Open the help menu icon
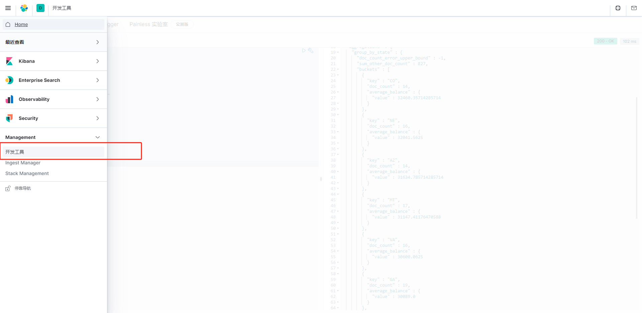Image resolution: width=642 pixels, height=313 pixels. 618,8
